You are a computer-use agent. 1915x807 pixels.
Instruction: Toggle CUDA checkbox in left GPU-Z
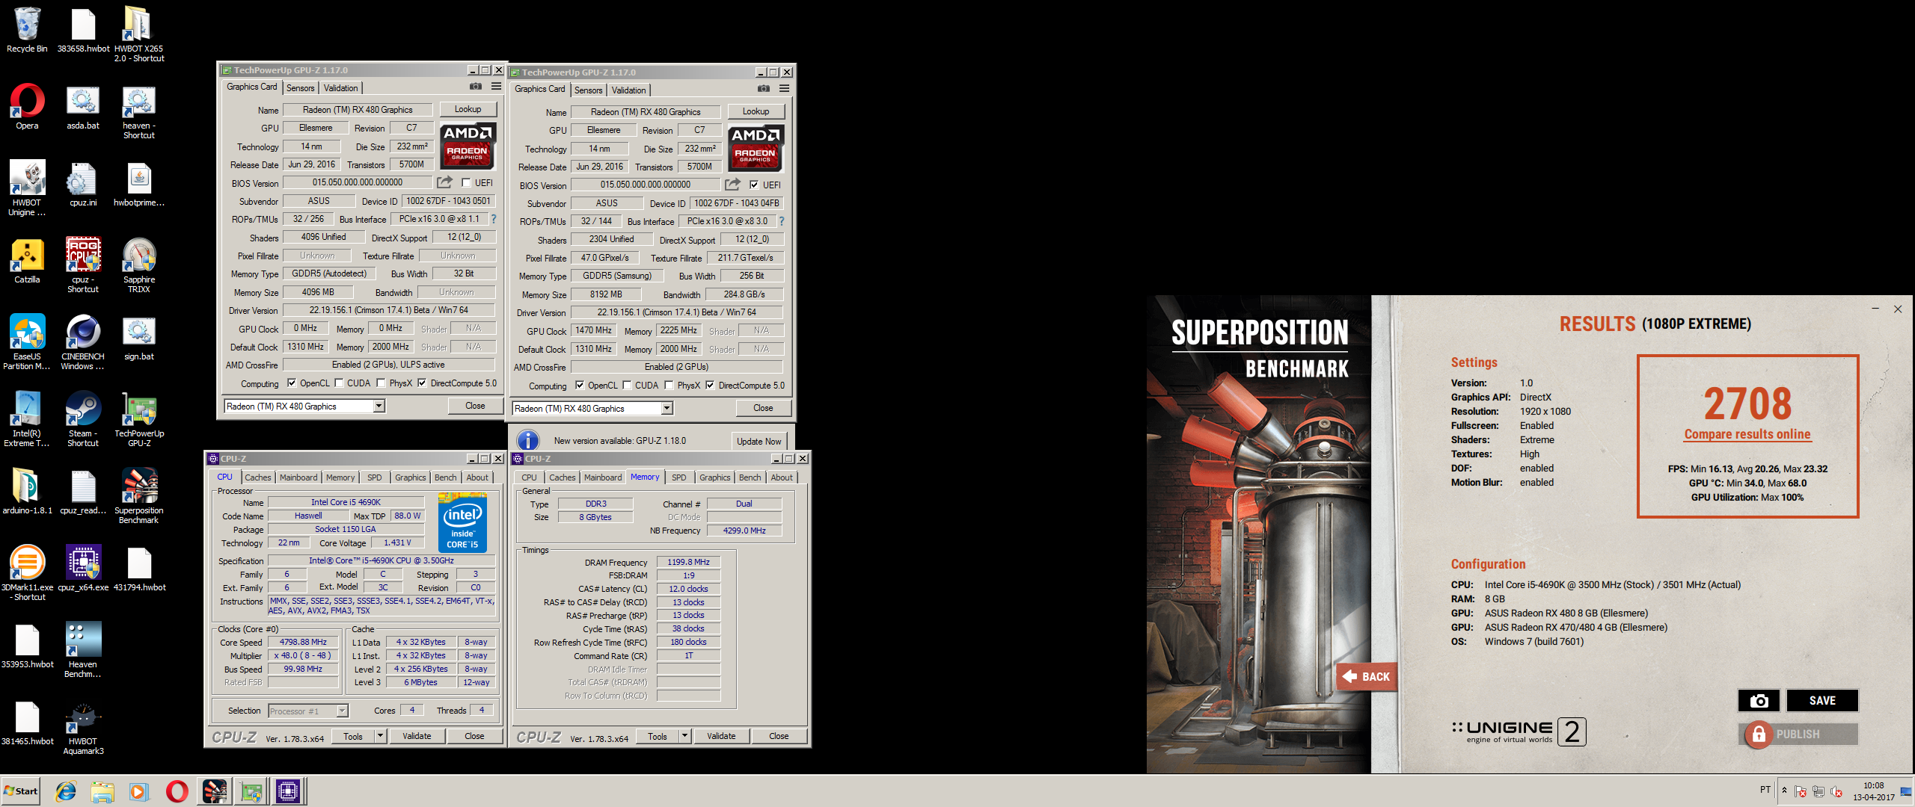point(338,383)
